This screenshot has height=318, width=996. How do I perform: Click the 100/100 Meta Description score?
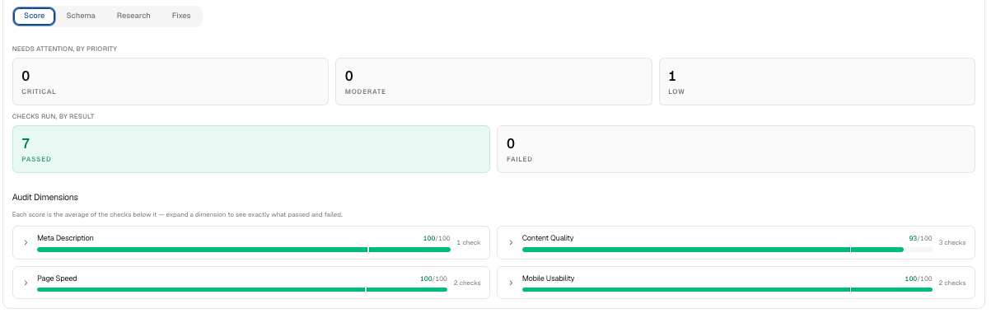pyautogui.click(x=437, y=238)
